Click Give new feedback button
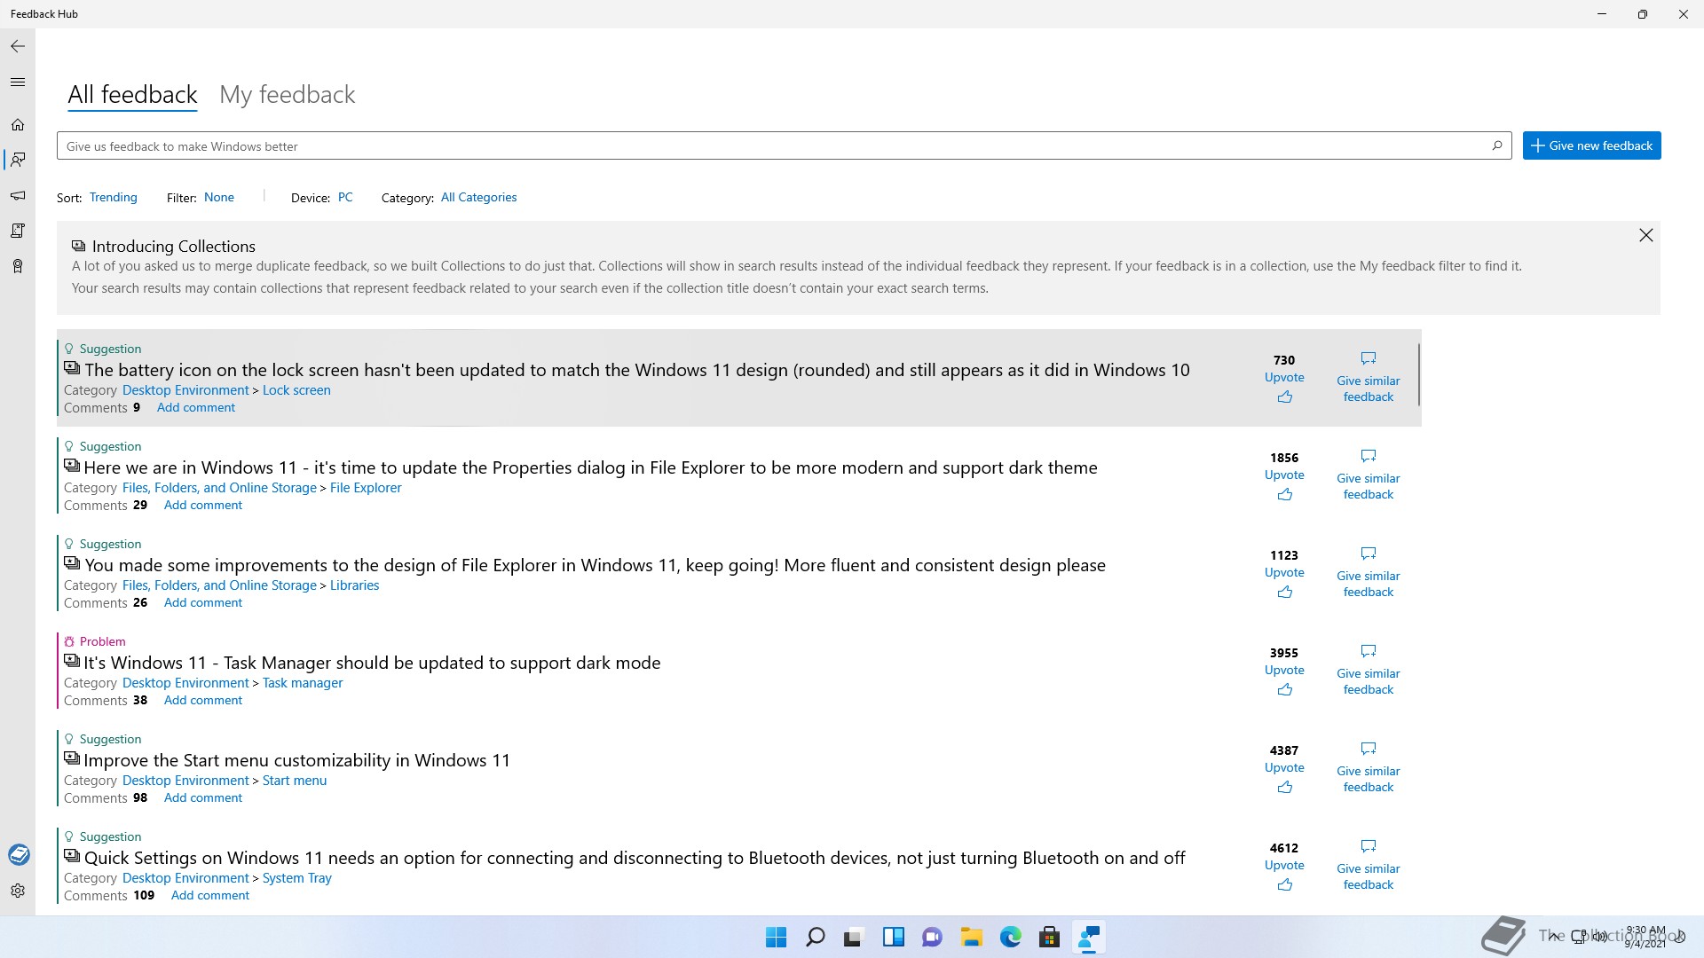This screenshot has height=958, width=1704. point(1591,145)
